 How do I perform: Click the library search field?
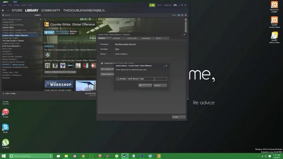[x=18, y=15]
